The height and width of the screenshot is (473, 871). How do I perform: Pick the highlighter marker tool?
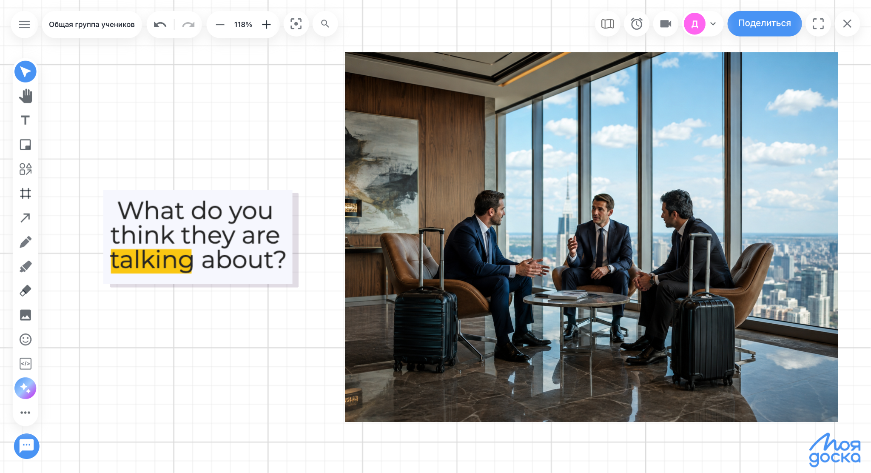pos(26,266)
